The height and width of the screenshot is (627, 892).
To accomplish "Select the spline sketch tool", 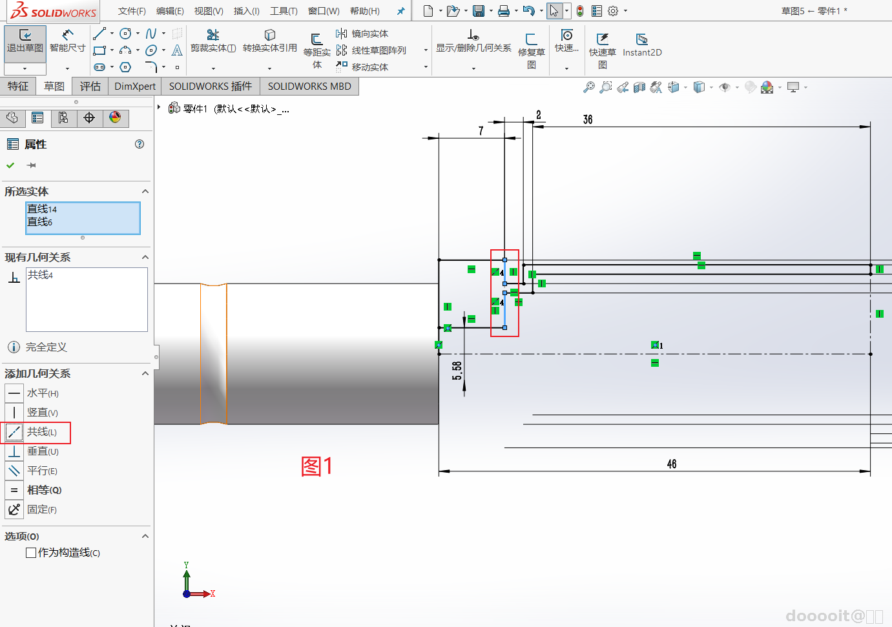I will coord(151,34).
